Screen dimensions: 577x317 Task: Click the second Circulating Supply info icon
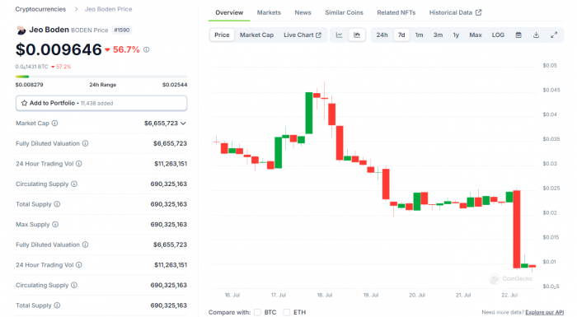(74, 285)
